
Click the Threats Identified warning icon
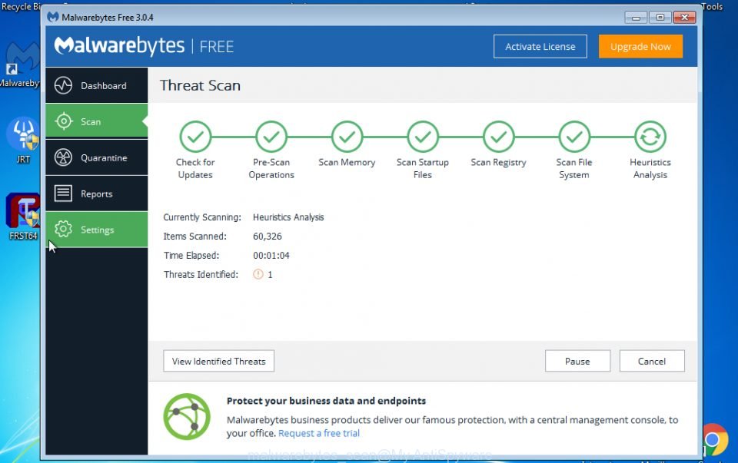click(258, 274)
